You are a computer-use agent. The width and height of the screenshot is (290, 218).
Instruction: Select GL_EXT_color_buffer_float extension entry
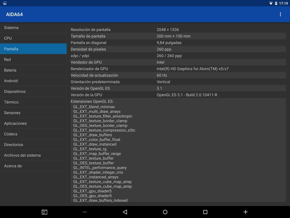97,139
